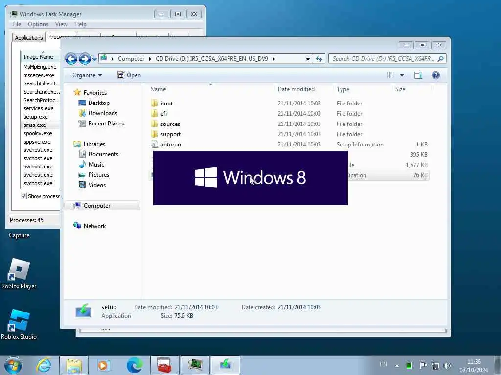
Task: Expand arrow after Computer in breadcrumb
Action: click(x=150, y=59)
